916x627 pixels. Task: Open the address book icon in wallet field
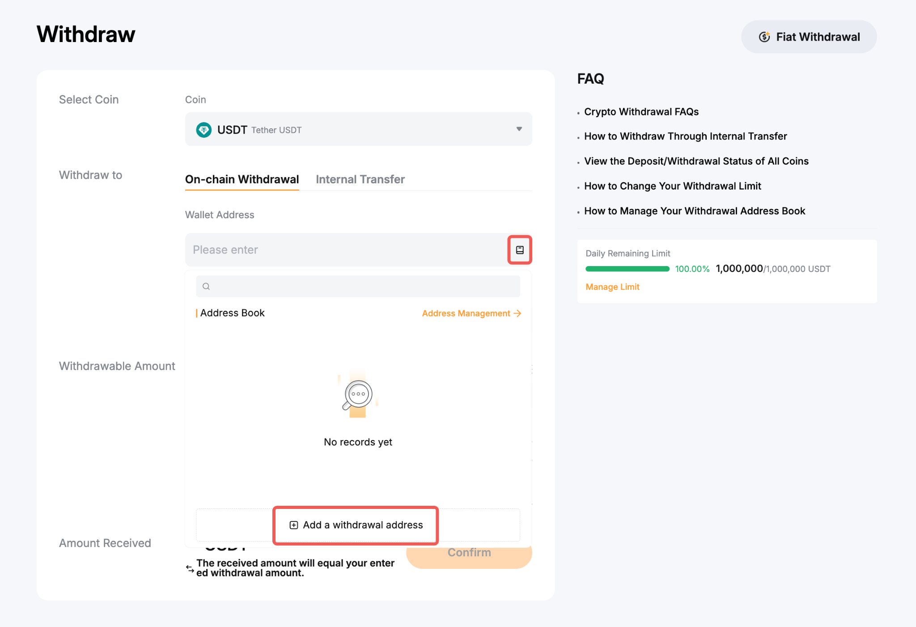[519, 250]
